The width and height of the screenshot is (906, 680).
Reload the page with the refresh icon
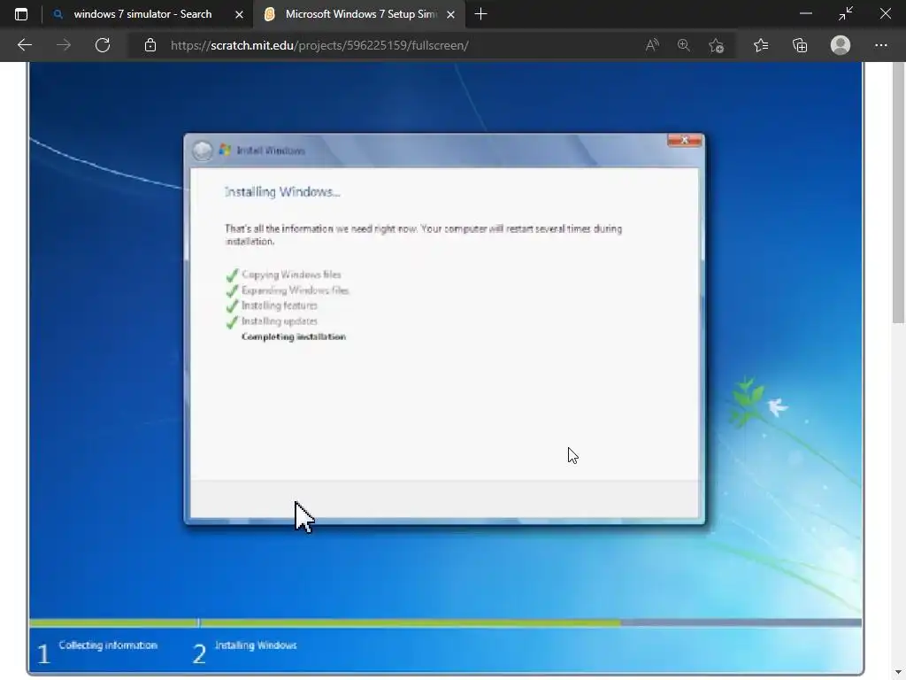[x=103, y=45]
